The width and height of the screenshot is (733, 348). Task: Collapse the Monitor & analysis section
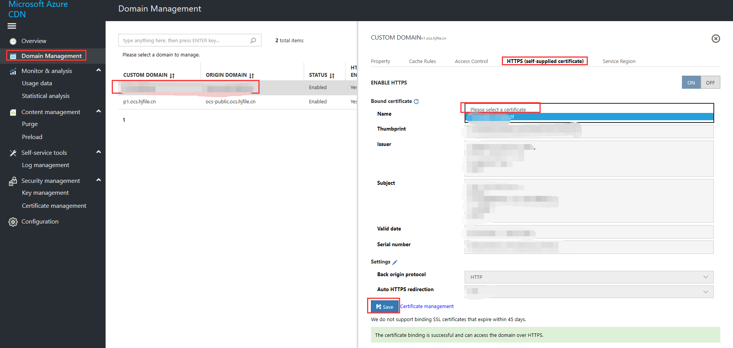[x=99, y=70]
